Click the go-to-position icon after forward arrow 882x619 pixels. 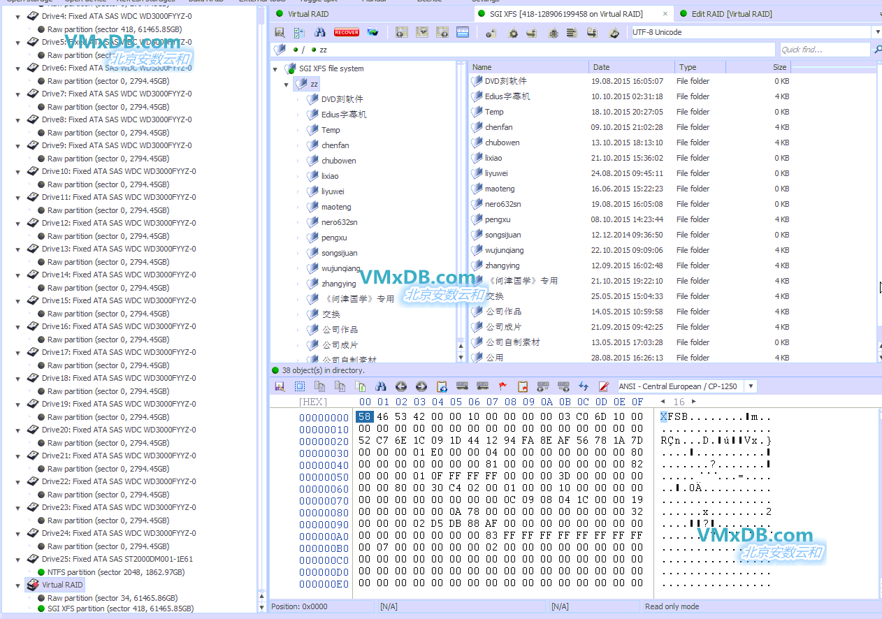tap(442, 386)
